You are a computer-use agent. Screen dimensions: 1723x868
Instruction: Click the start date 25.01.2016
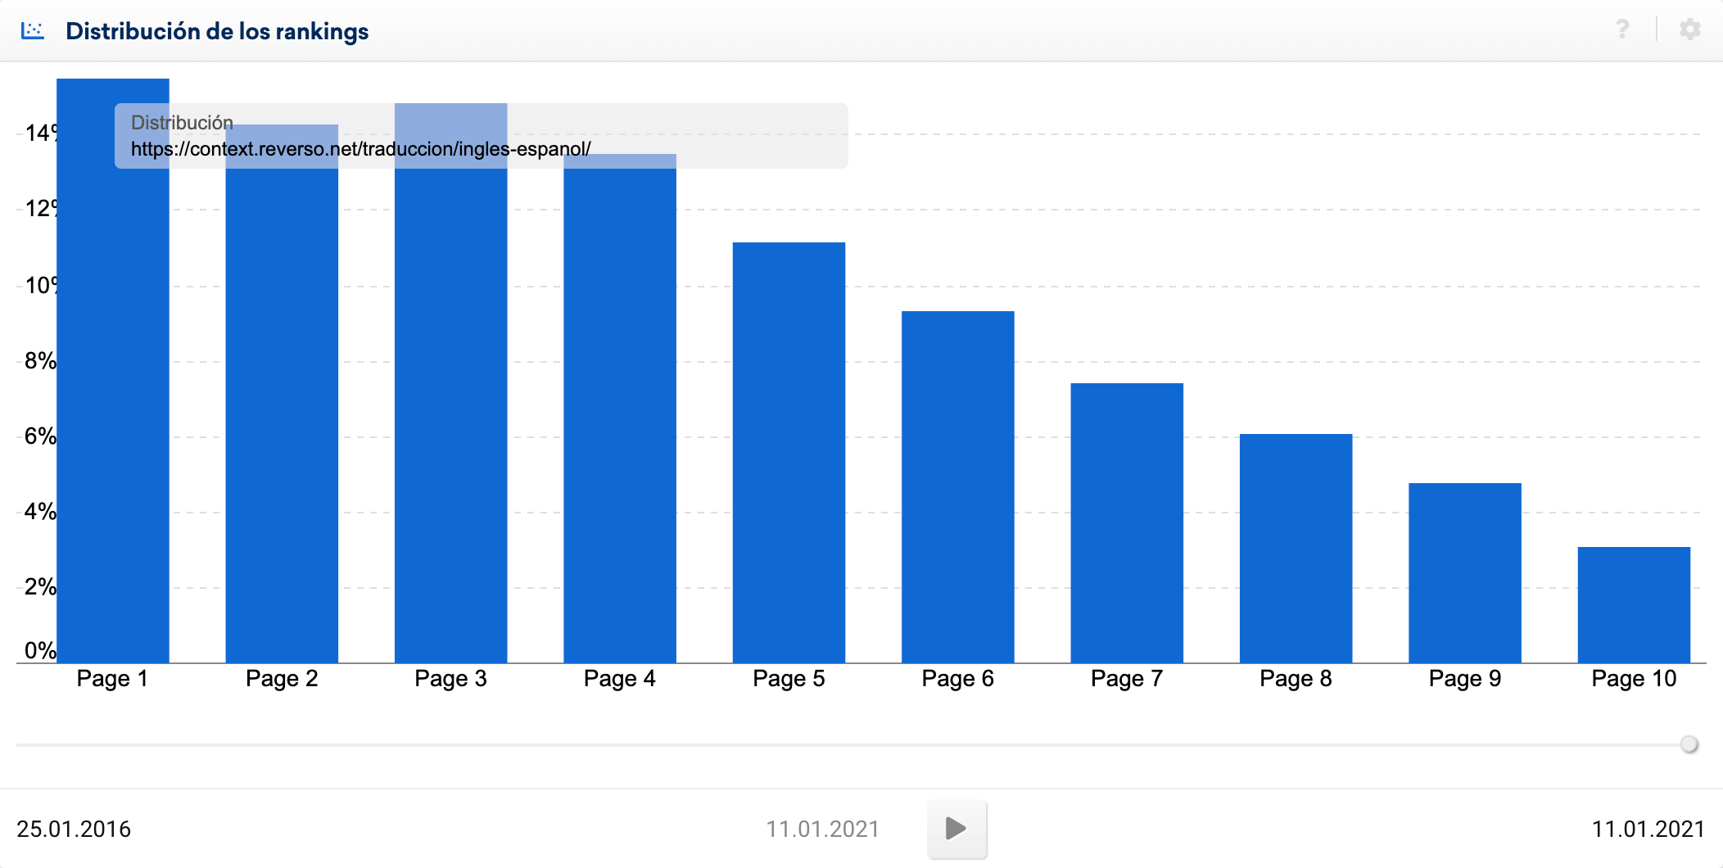click(74, 829)
